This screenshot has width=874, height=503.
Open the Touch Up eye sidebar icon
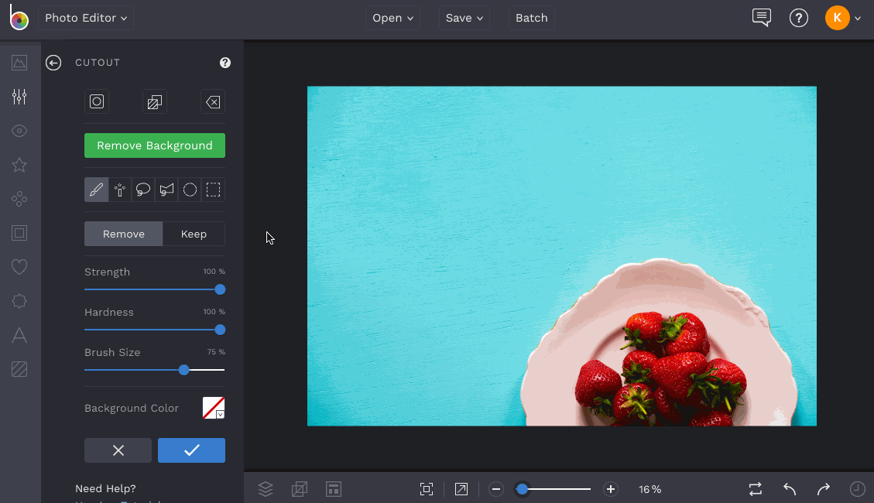click(19, 131)
